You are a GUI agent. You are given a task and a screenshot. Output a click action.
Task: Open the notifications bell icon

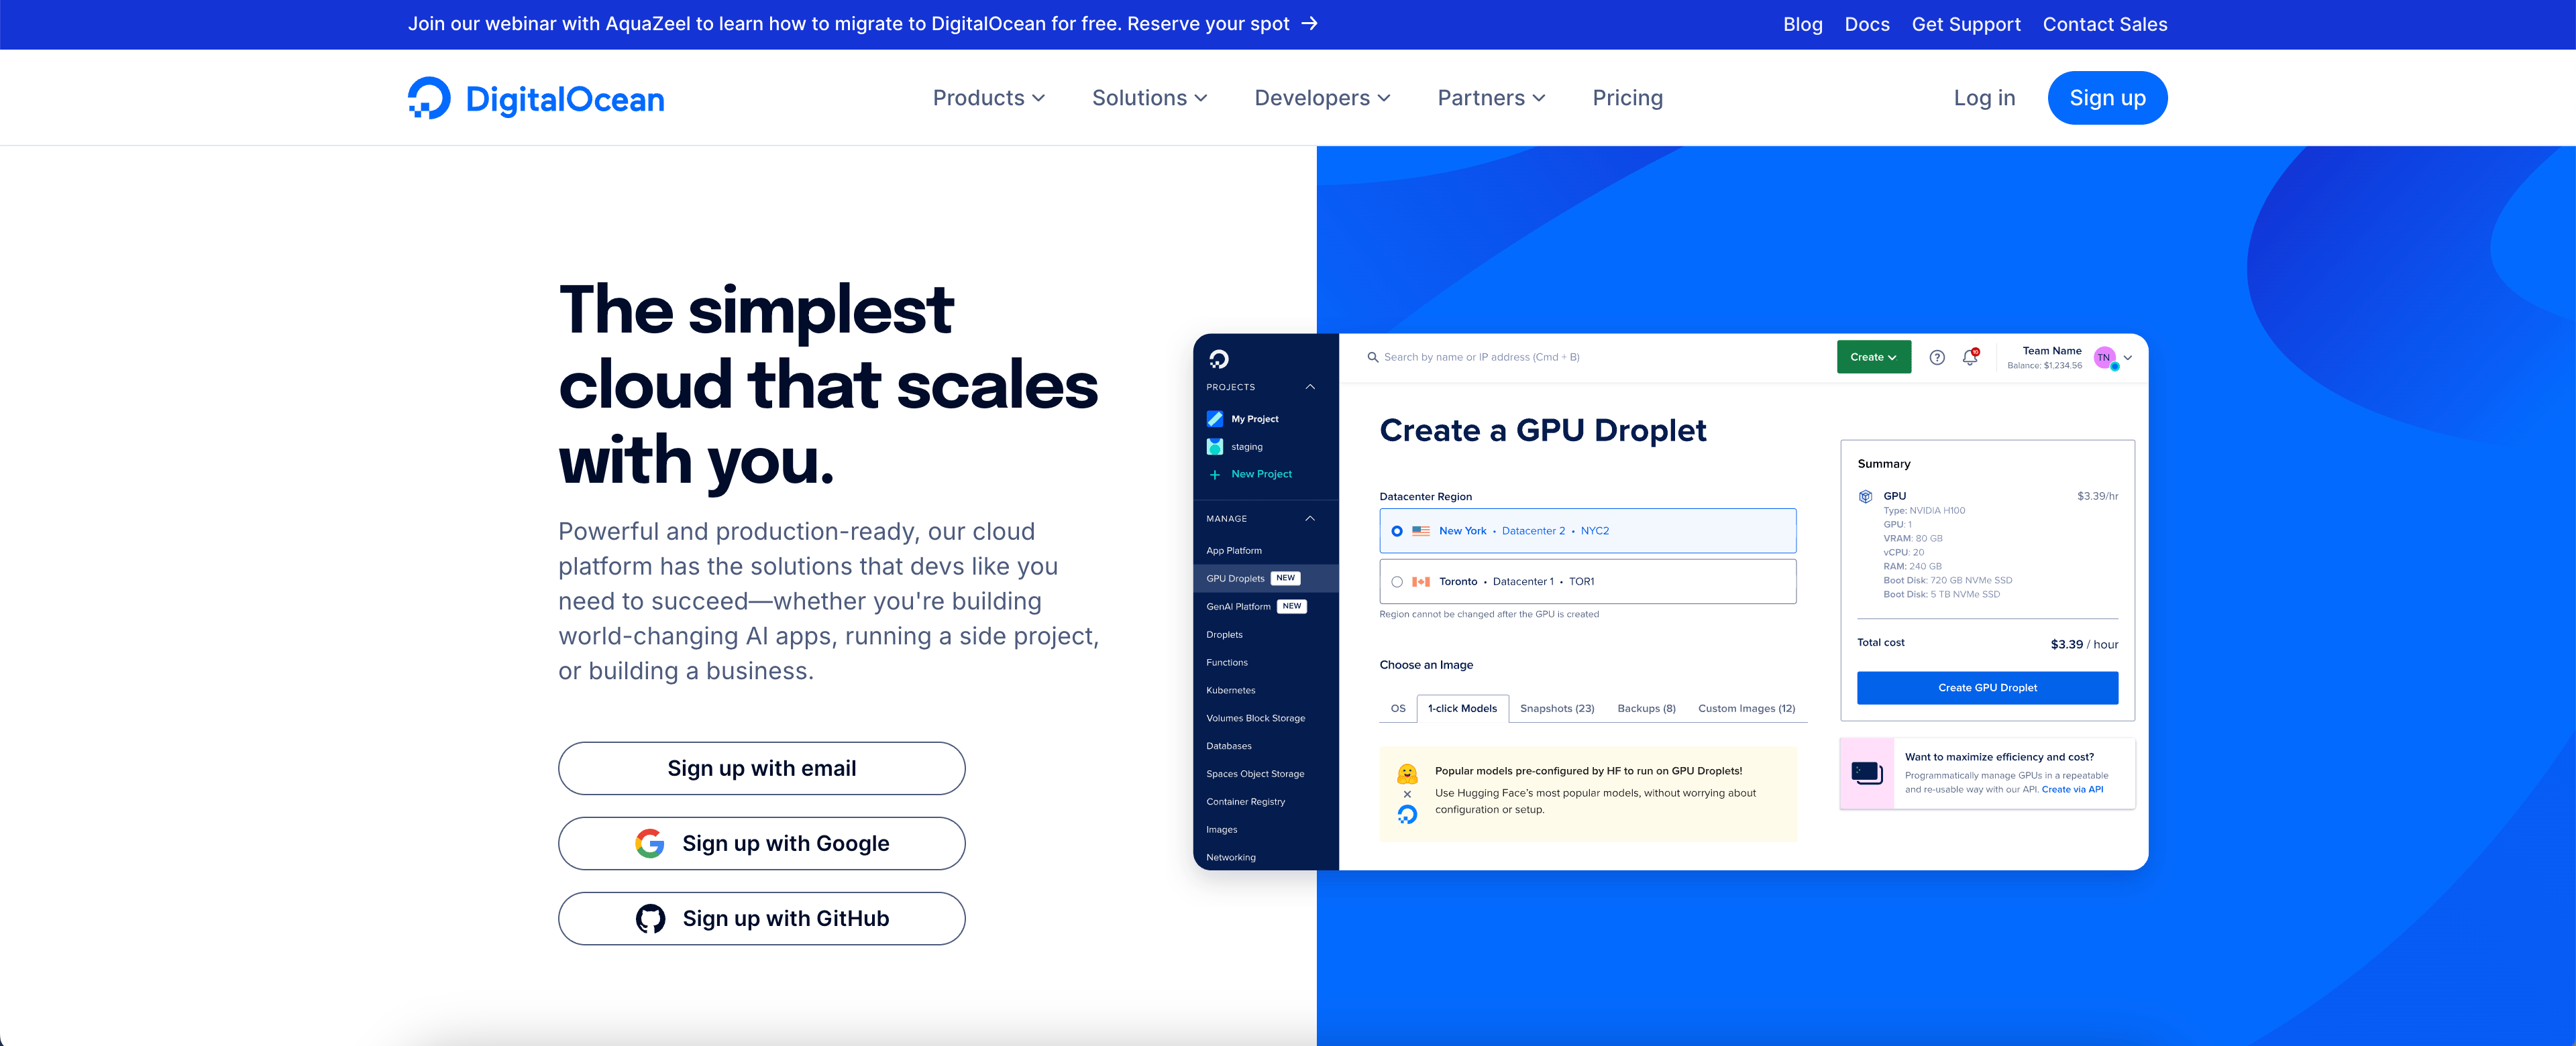(x=1970, y=357)
